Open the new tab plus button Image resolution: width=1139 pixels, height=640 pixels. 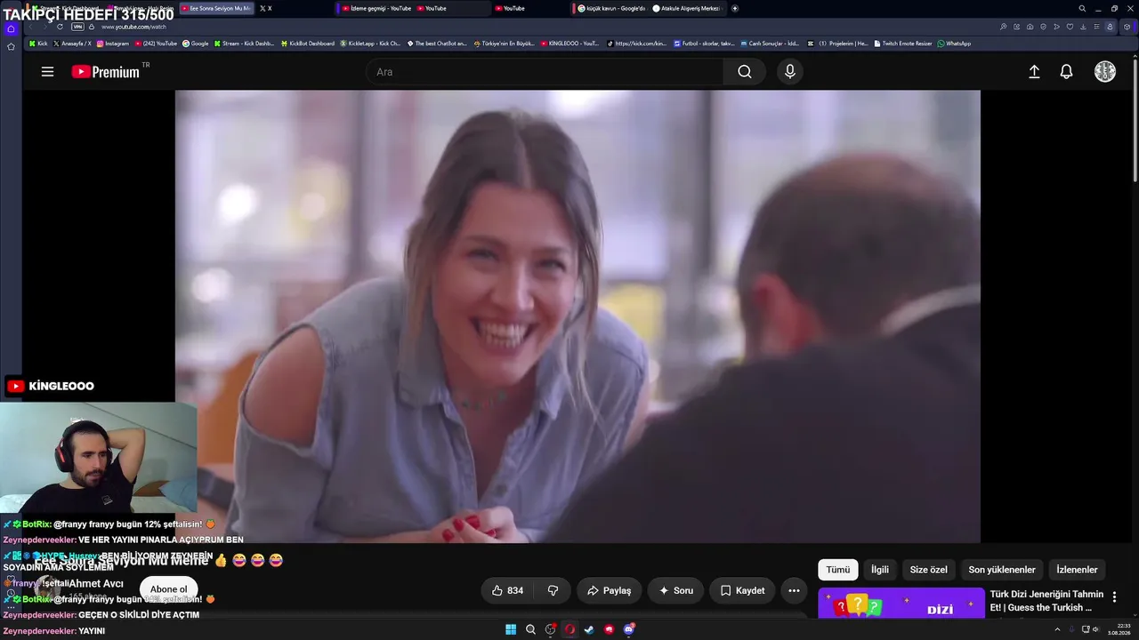tap(734, 8)
